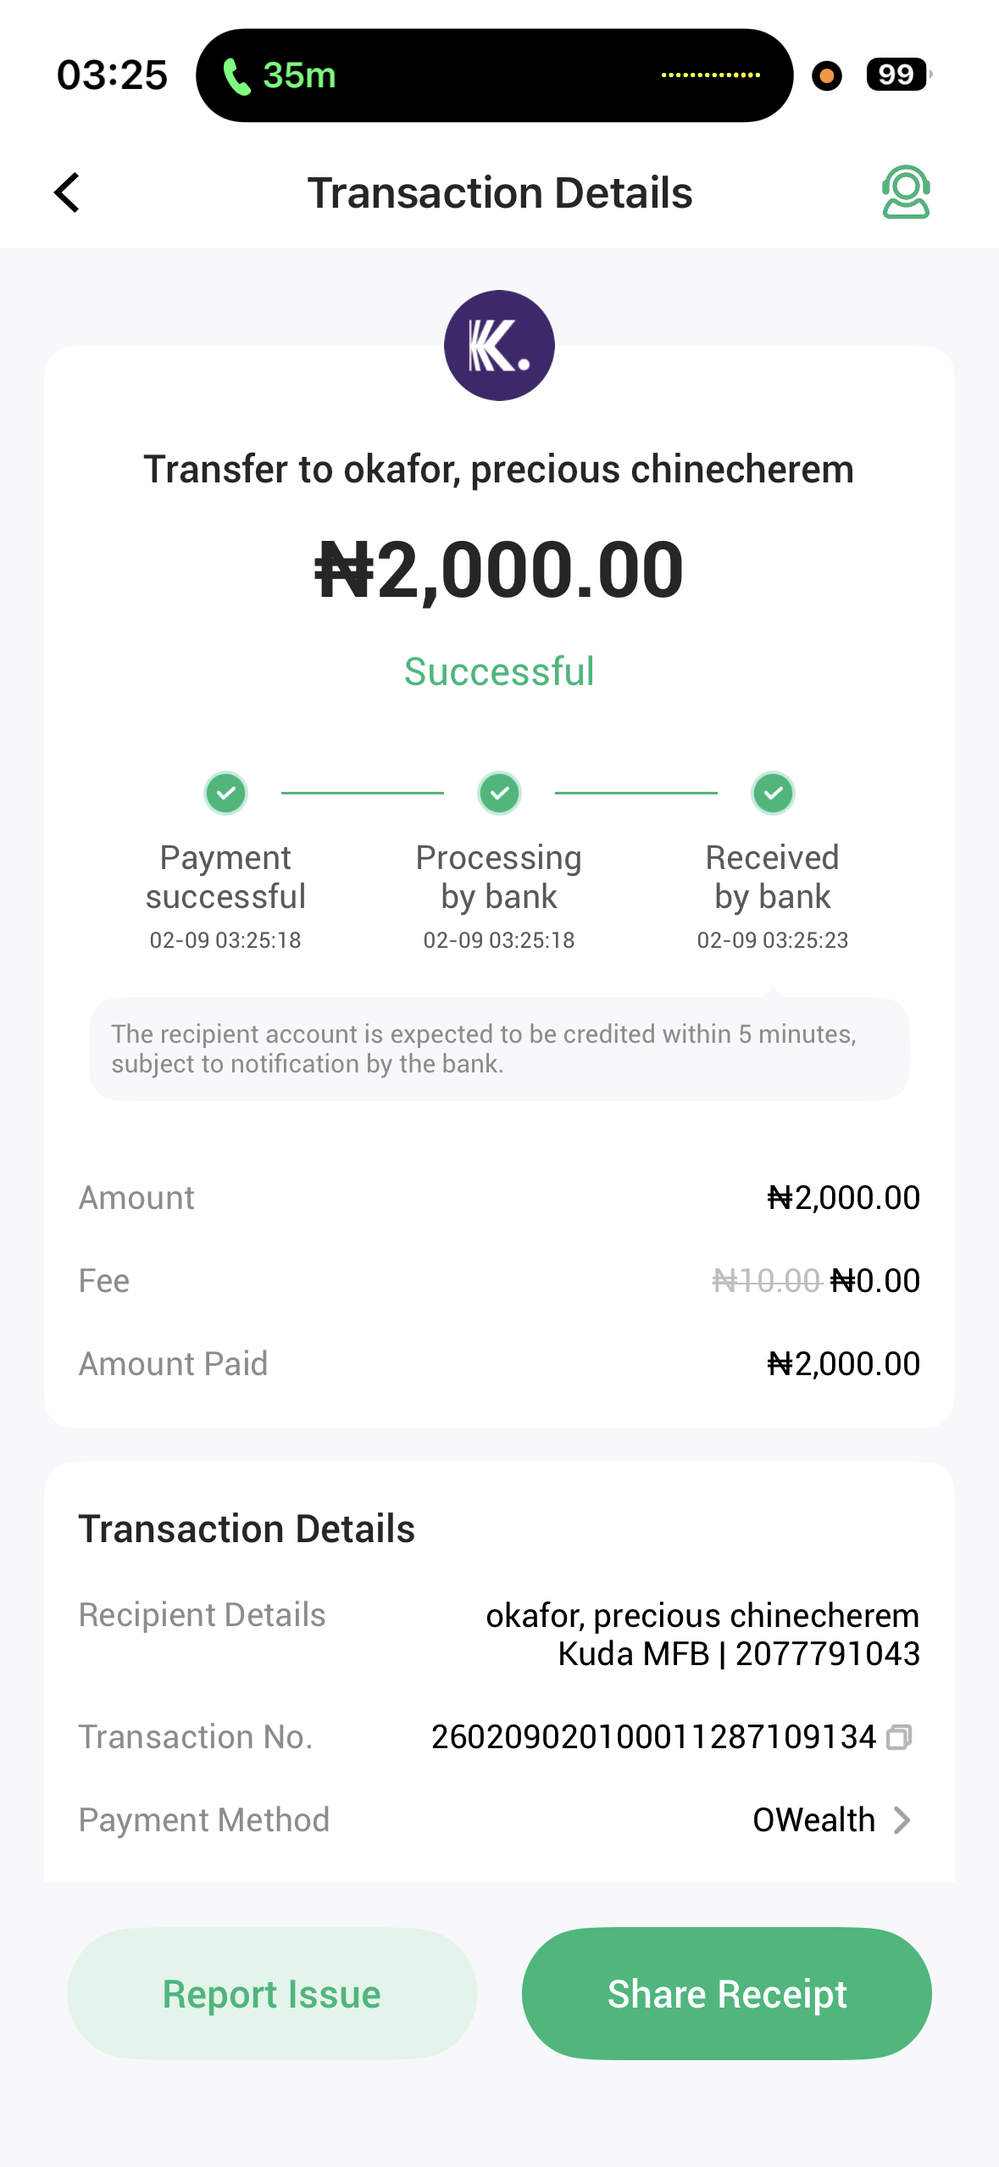
Task: Tap the 03:25 status bar clock
Action: (x=112, y=75)
